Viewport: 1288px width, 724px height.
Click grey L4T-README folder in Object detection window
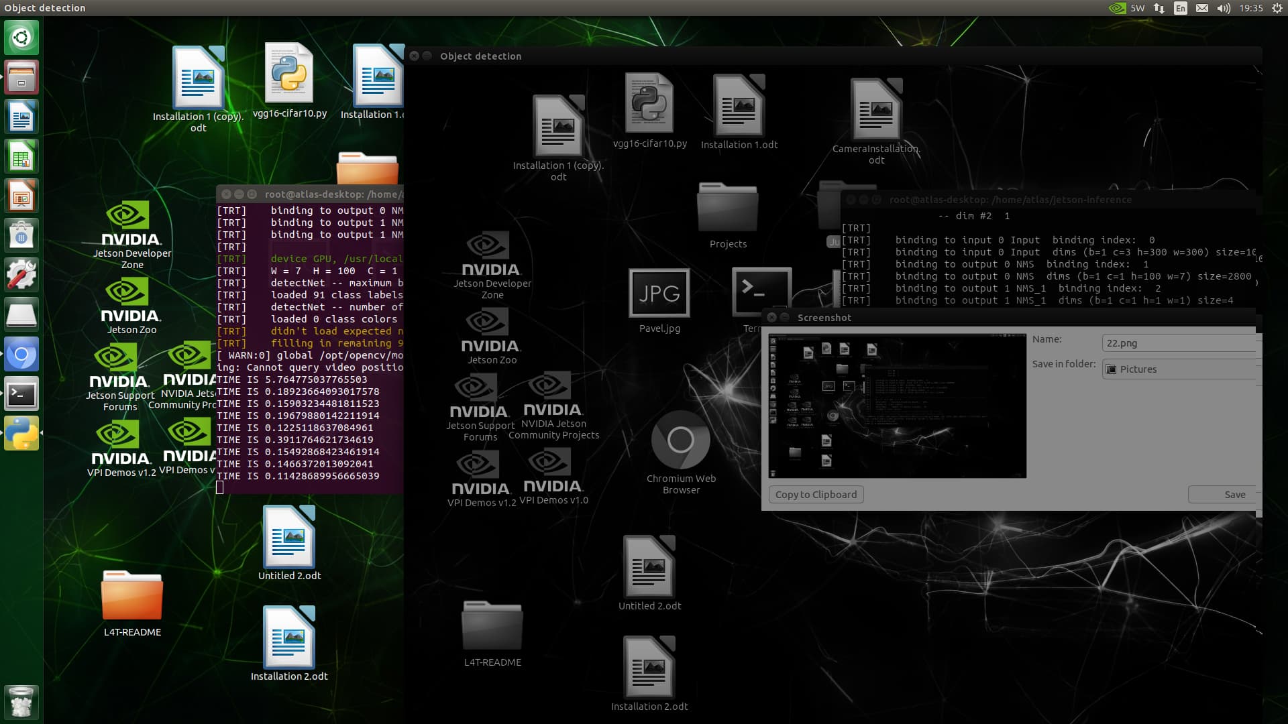[x=492, y=633]
